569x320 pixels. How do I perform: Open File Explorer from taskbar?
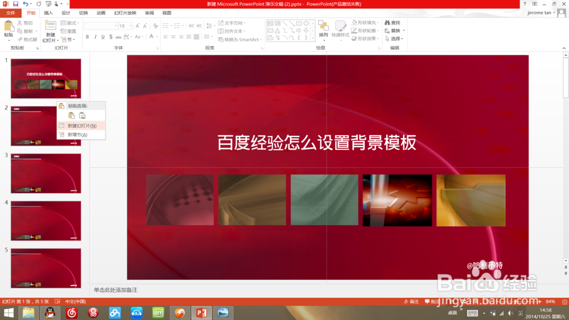coord(28,313)
